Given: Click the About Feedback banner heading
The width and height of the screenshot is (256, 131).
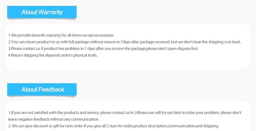Looking at the screenshot, I should [x=43, y=89].
